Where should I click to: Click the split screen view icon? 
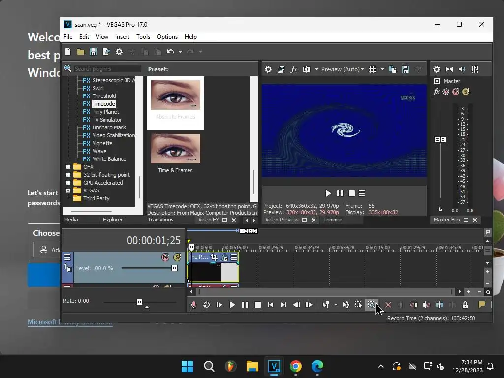tap(306, 69)
